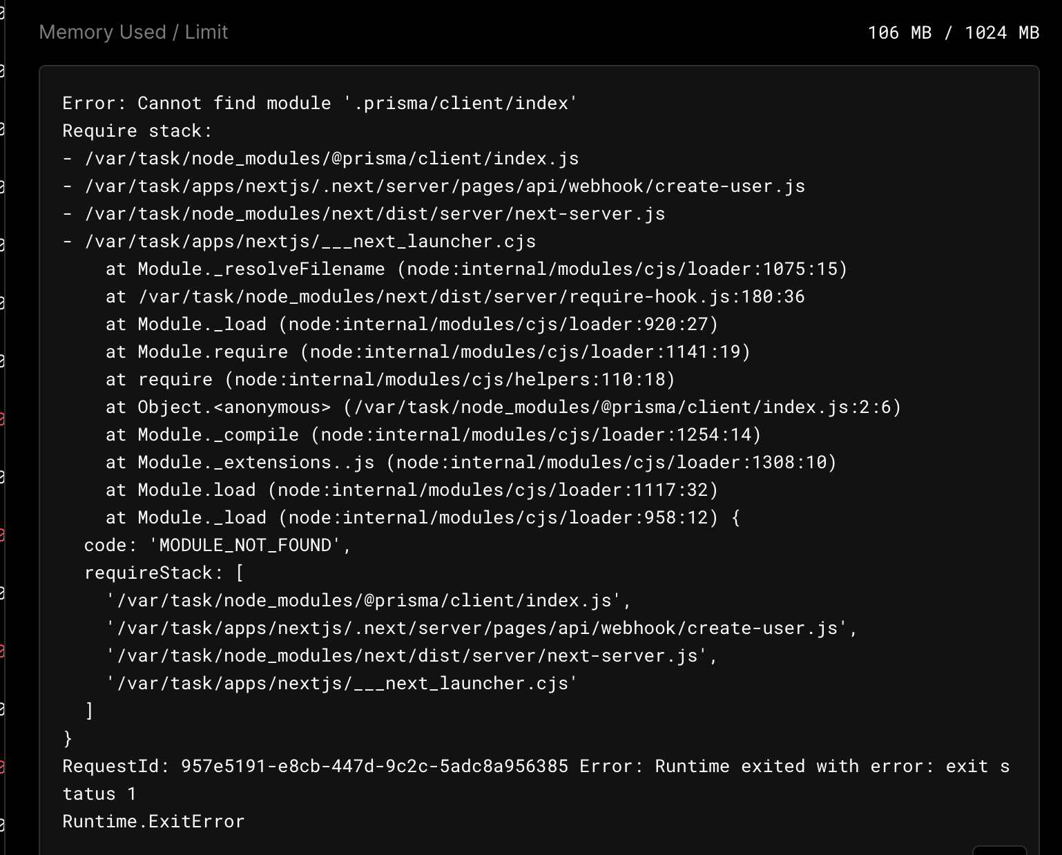The image size is (1062, 855).
Task: Click the 'Memory Used / Limit' label
Action: (133, 32)
